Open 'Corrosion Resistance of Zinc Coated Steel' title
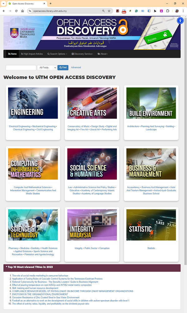Image resolution: width=187 pixels, height=313 pixels. point(46,297)
